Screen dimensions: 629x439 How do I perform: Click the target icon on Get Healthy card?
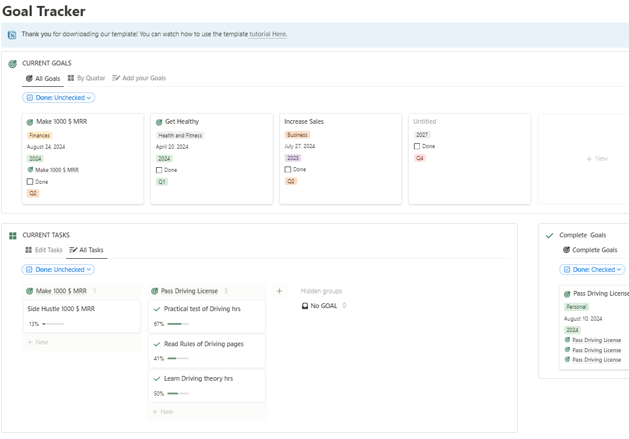click(159, 122)
